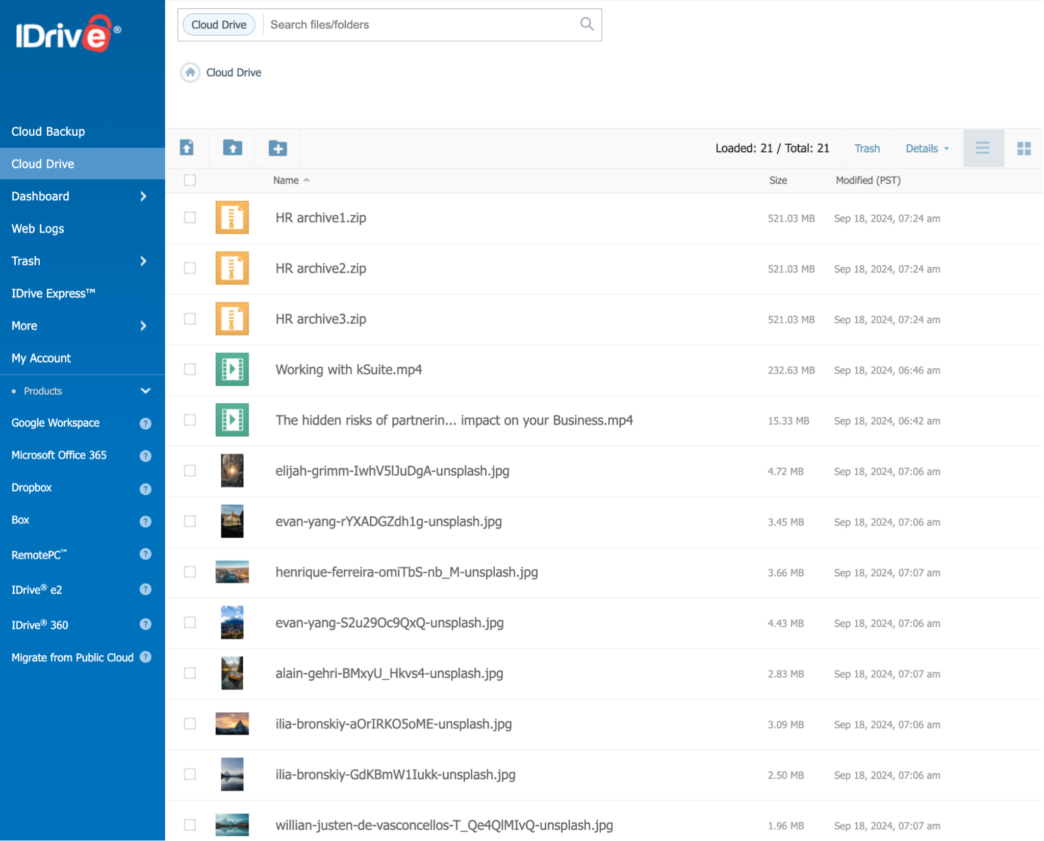Expand the sidebar Trash chevron
The width and height of the screenshot is (1044, 841).
point(143,261)
